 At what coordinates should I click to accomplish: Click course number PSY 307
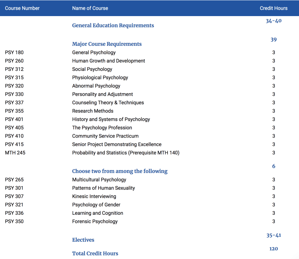(14, 197)
